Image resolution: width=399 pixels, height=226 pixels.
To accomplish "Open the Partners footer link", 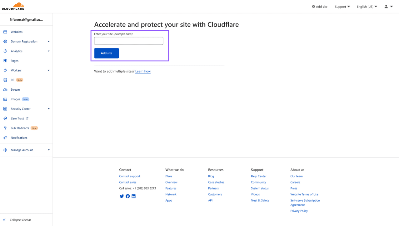I will 213,188.
